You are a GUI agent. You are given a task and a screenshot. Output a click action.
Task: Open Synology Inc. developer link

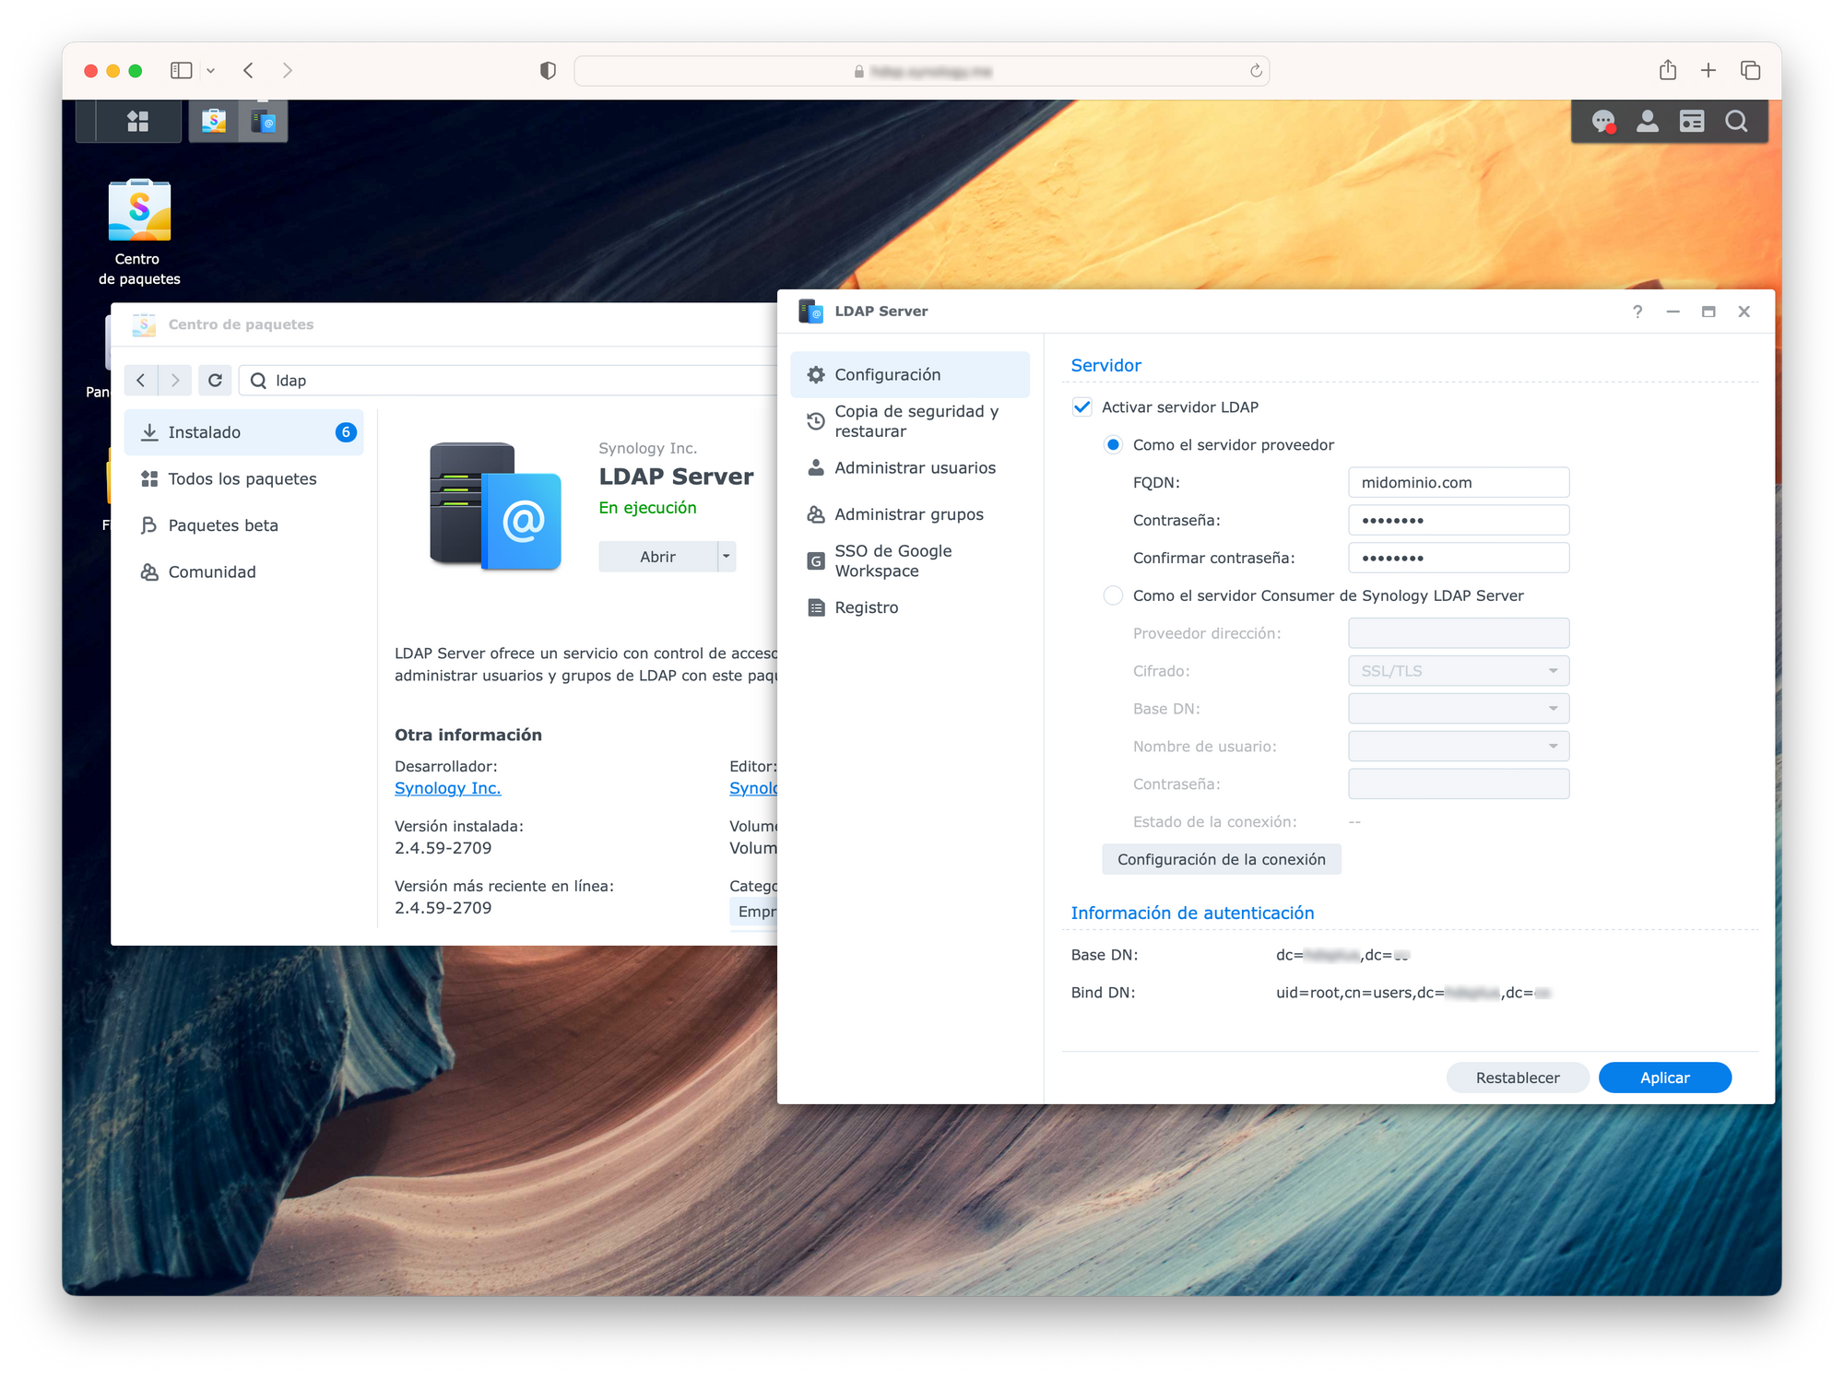pyautogui.click(x=447, y=788)
